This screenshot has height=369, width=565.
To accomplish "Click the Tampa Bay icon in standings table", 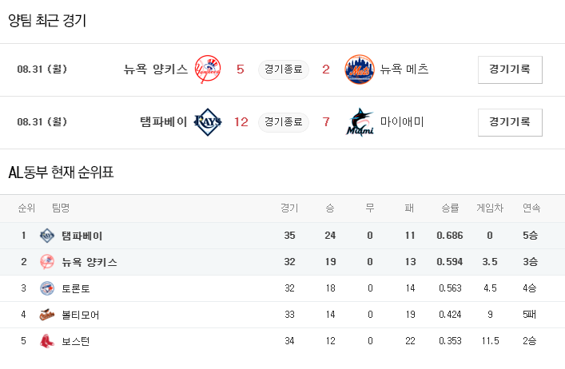I will (46, 236).
